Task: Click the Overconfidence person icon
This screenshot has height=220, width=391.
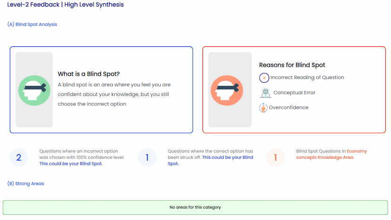Action: [x=263, y=108]
